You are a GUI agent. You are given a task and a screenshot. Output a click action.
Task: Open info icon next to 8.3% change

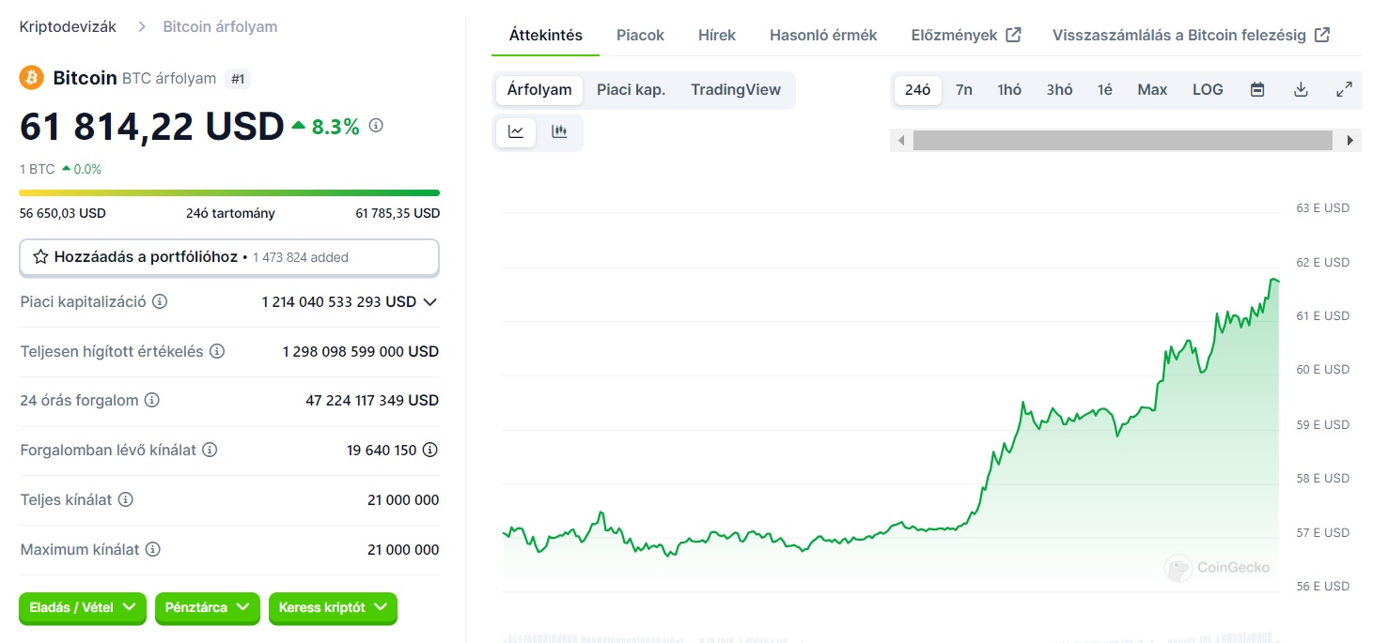[376, 125]
